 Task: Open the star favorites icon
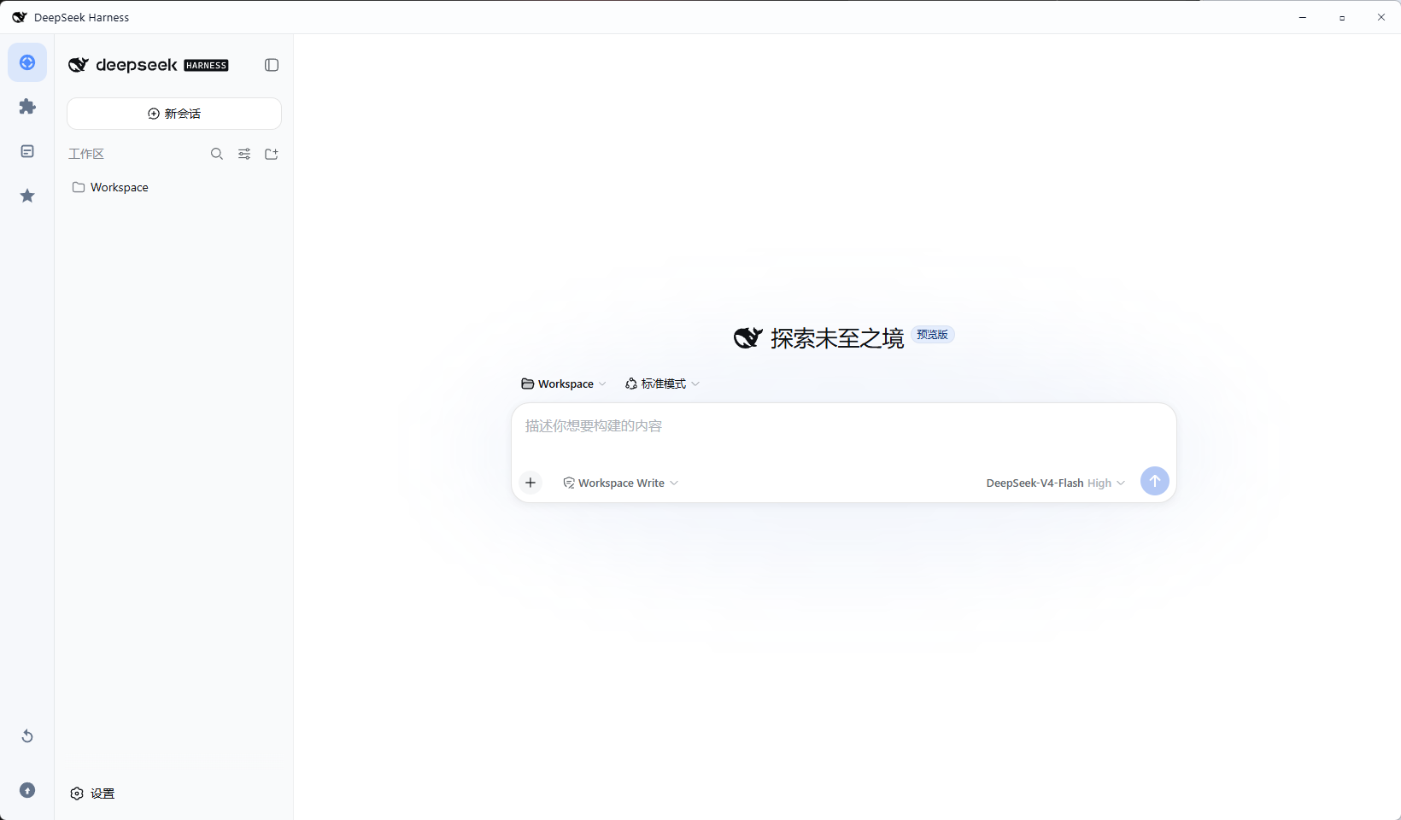click(27, 196)
